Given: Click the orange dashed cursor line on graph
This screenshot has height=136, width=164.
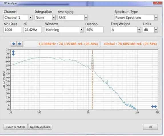Looking at the screenshot, I should click(93, 80).
